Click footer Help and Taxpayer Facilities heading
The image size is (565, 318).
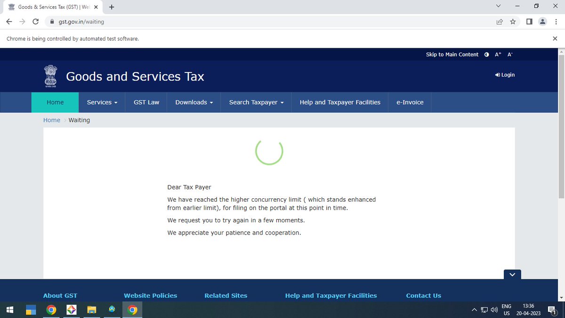click(x=331, y=295)
